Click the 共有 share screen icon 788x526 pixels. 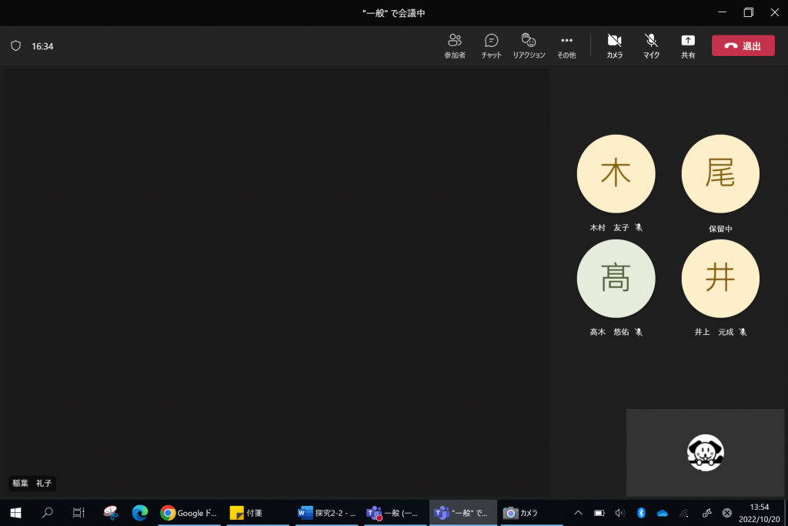688,45
